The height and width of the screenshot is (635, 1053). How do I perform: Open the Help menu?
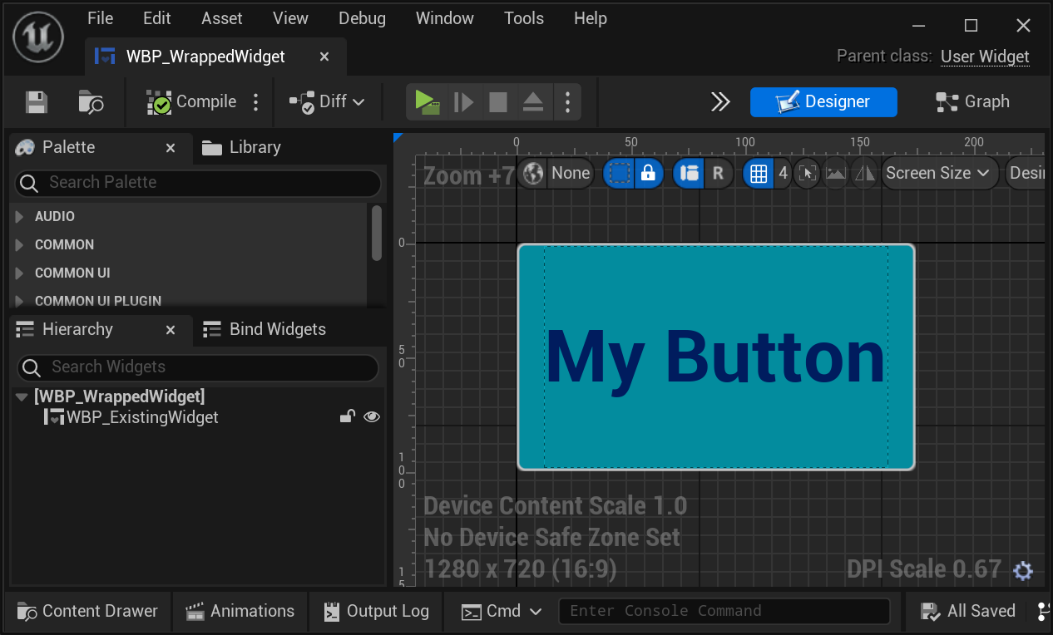coord(591,18)
